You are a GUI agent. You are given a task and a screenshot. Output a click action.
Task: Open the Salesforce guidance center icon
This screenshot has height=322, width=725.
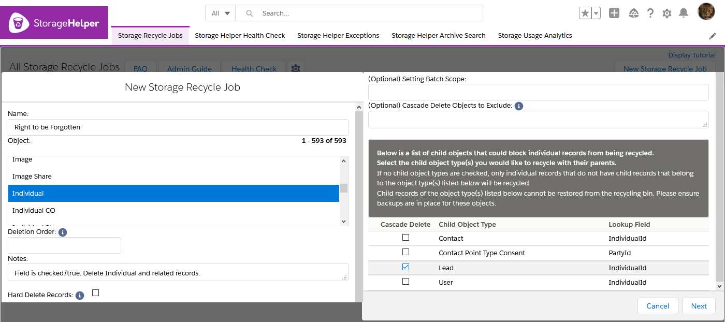click(x=633, y=13)
